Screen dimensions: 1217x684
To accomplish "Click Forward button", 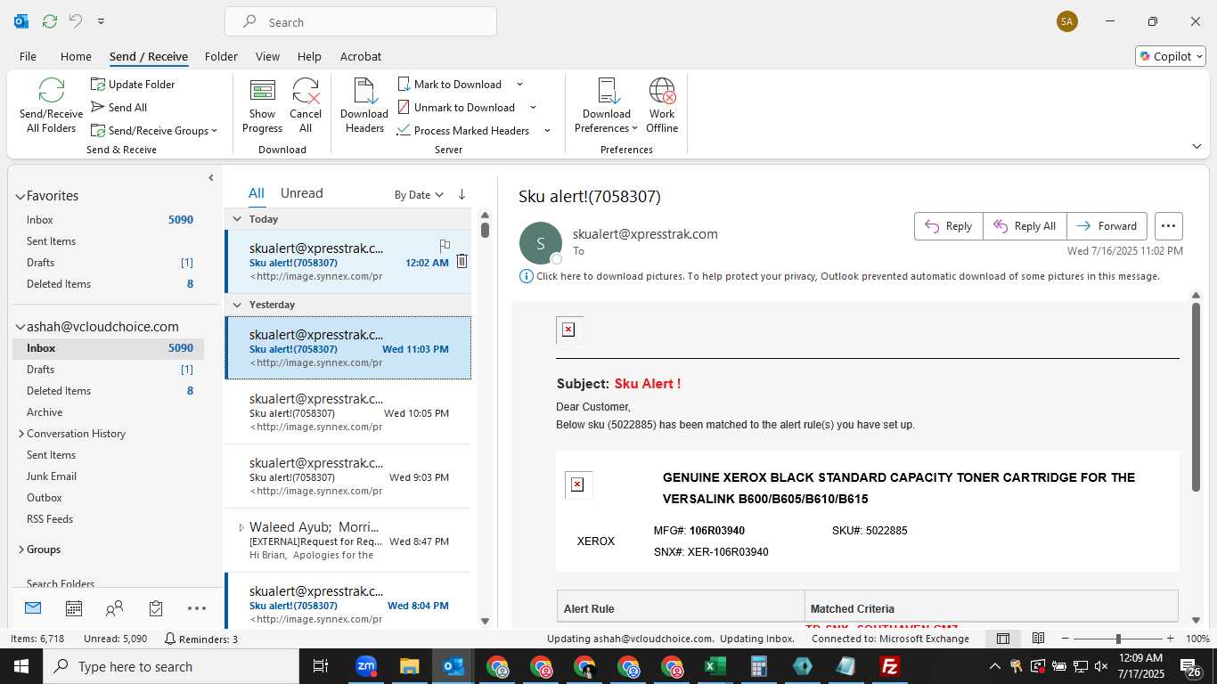I will 1107,226.
